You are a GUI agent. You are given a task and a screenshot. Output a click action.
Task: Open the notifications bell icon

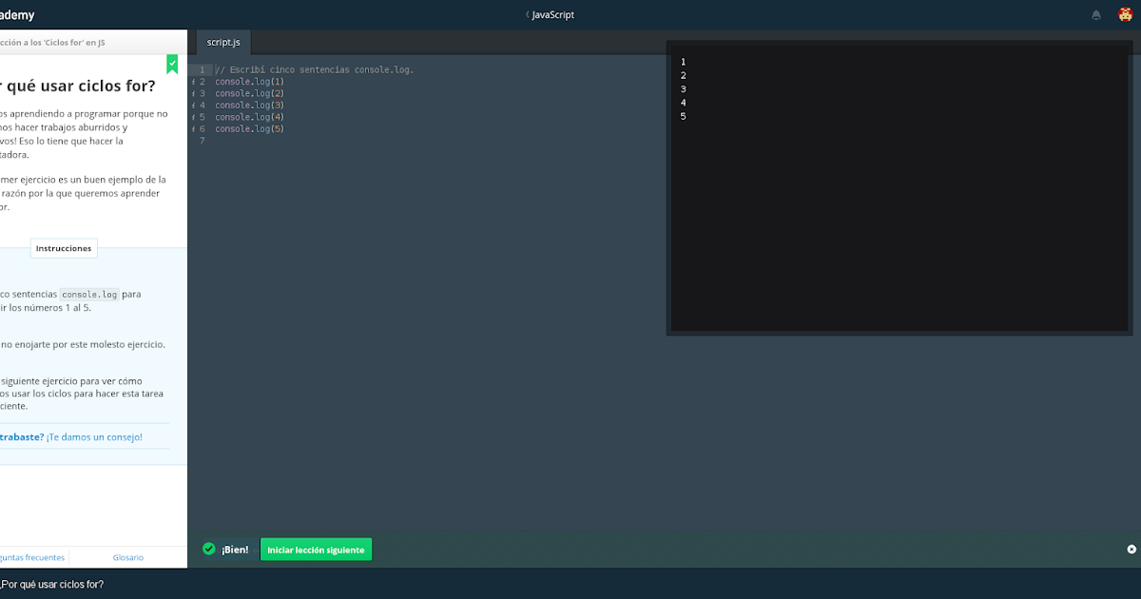point(1095,14)
